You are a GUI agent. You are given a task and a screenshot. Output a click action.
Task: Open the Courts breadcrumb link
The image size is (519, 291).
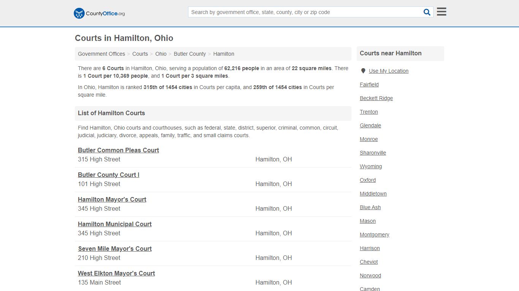[x=140, y=54]
